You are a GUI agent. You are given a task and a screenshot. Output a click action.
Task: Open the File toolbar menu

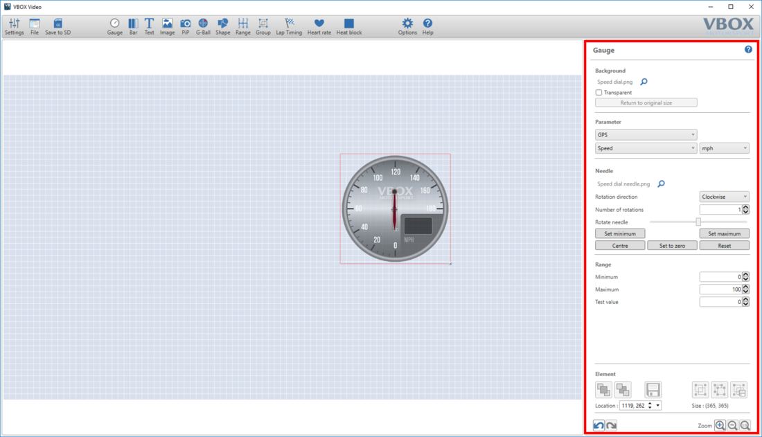point(35,26)
